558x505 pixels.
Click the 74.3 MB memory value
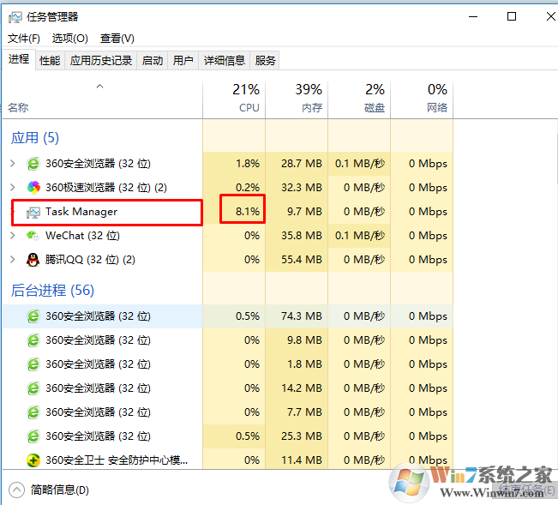(302, 316)
